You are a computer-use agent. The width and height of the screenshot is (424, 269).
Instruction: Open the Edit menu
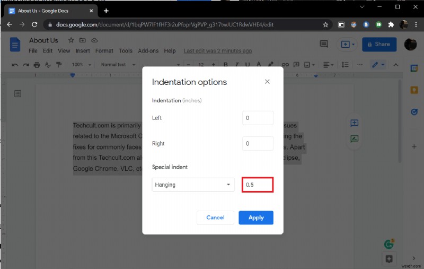tap(48, 51)
